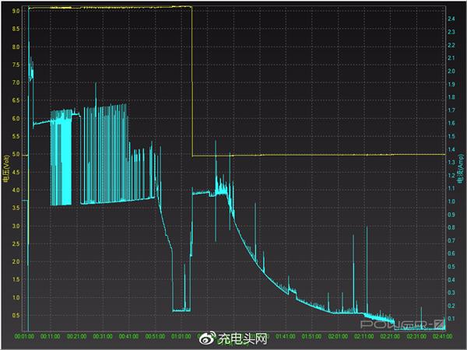Click the 2.4 amp axis tick label
This screenshot has width=467, height=350.
coord(451,18)
